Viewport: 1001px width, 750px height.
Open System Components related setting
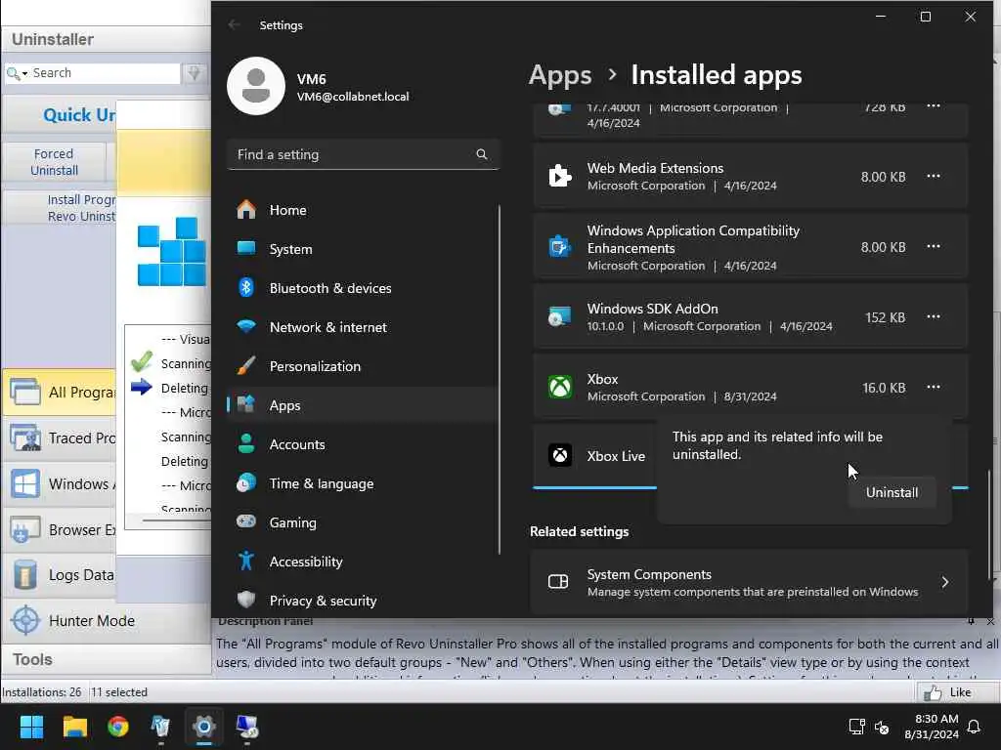(x=749, y=582)
